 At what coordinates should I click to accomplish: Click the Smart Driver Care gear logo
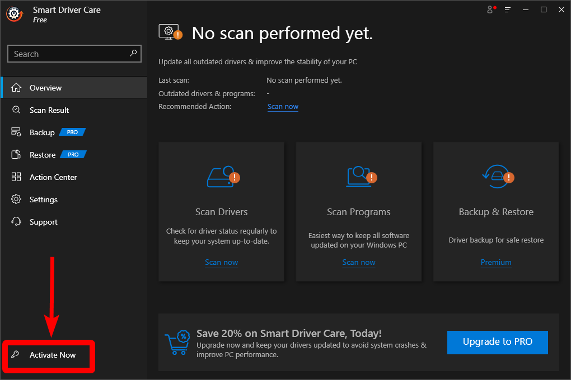tap(15, 14)
